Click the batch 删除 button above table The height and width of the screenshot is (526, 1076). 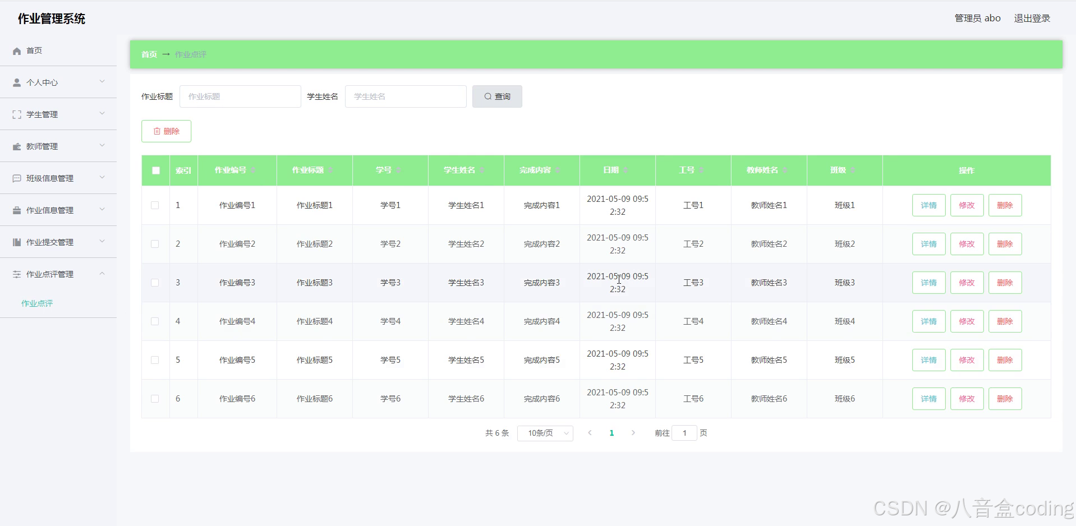click(x=166, y=131)
